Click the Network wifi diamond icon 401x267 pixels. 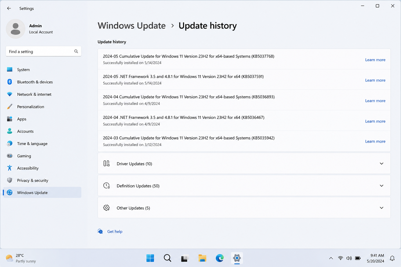click(10, 94)
